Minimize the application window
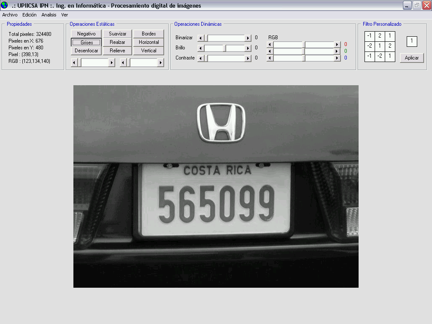 [407, 5]
